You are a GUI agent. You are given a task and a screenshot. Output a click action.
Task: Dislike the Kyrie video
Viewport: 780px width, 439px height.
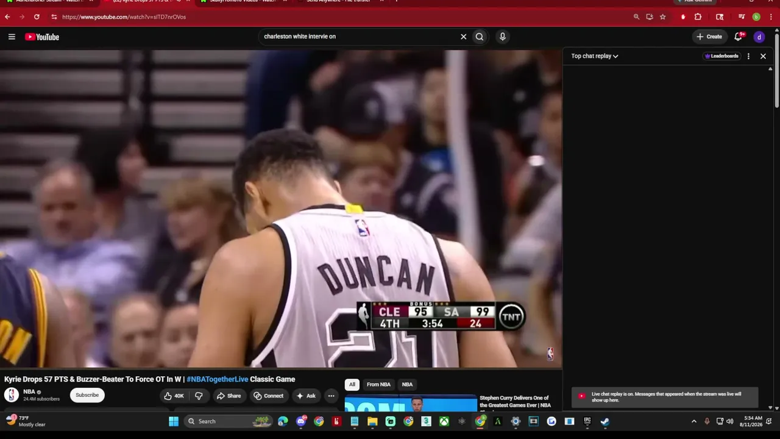199,396
